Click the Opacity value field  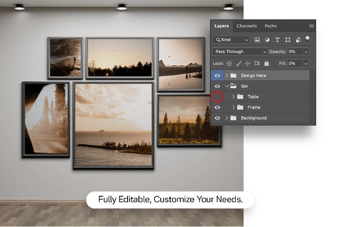point(295,52)
